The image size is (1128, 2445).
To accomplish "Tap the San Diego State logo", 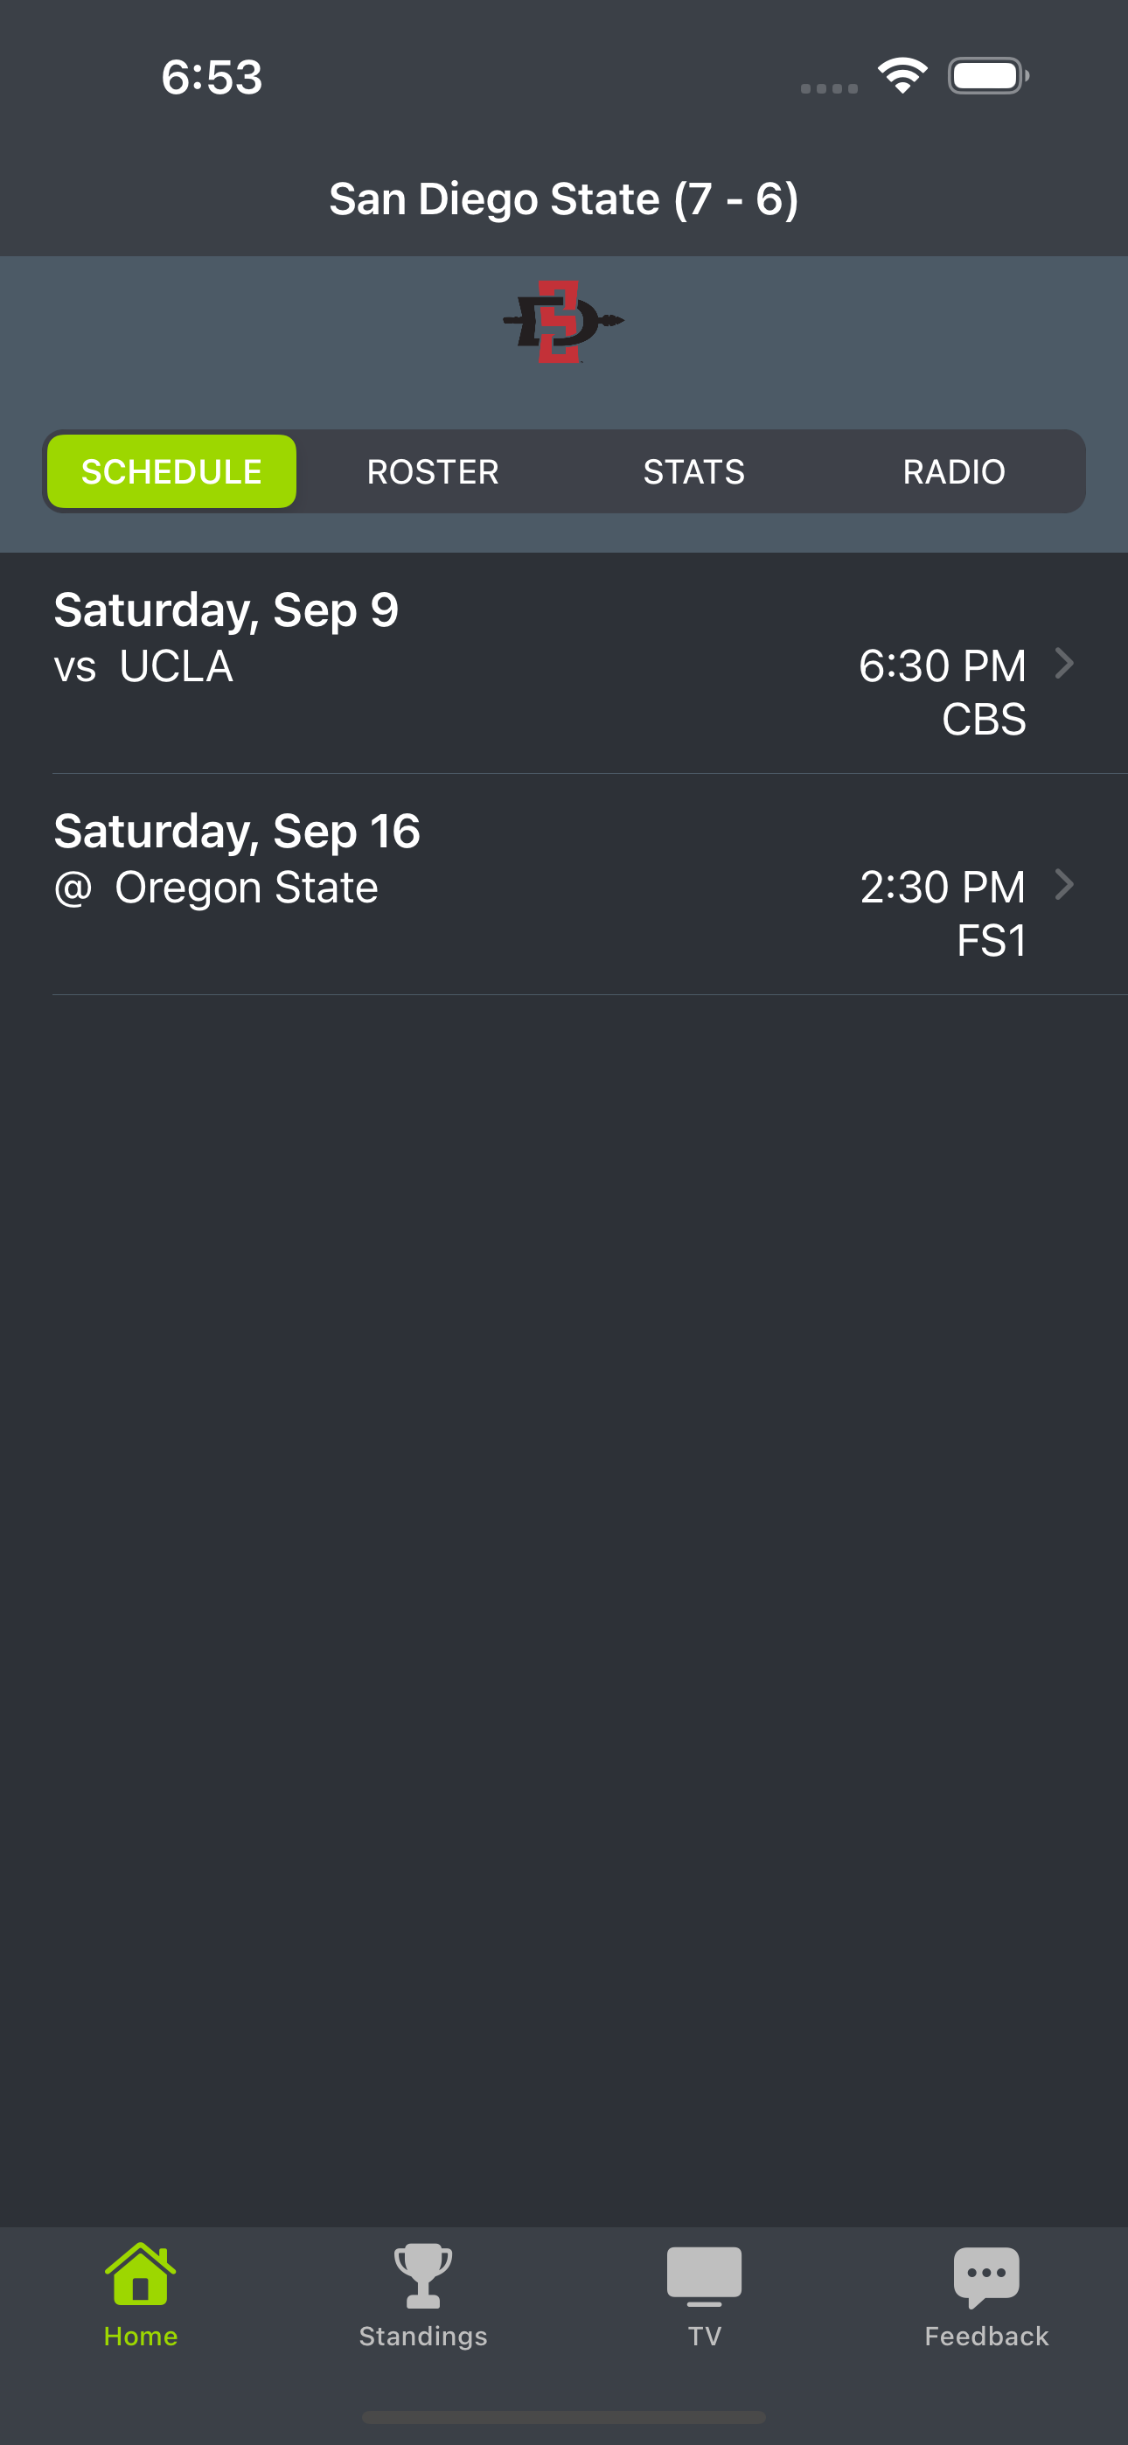I will (x=563, y=322).
